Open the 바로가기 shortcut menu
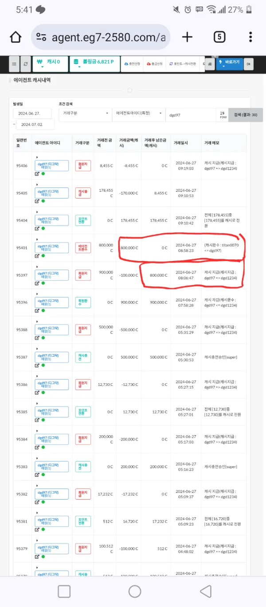 click(x=230, y=63)
